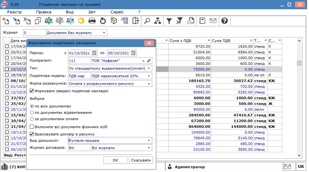Click the period start date field 01/10/2021

pyautogui.click(x=80, y=53)
